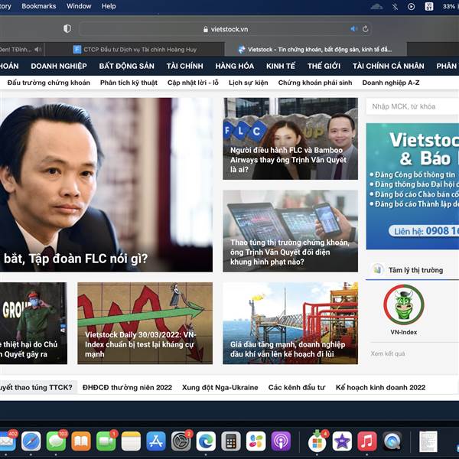Open article Người điều hành FLC và Bamboo Airways
The image size is (459, 459).
[x=290, y=138]
